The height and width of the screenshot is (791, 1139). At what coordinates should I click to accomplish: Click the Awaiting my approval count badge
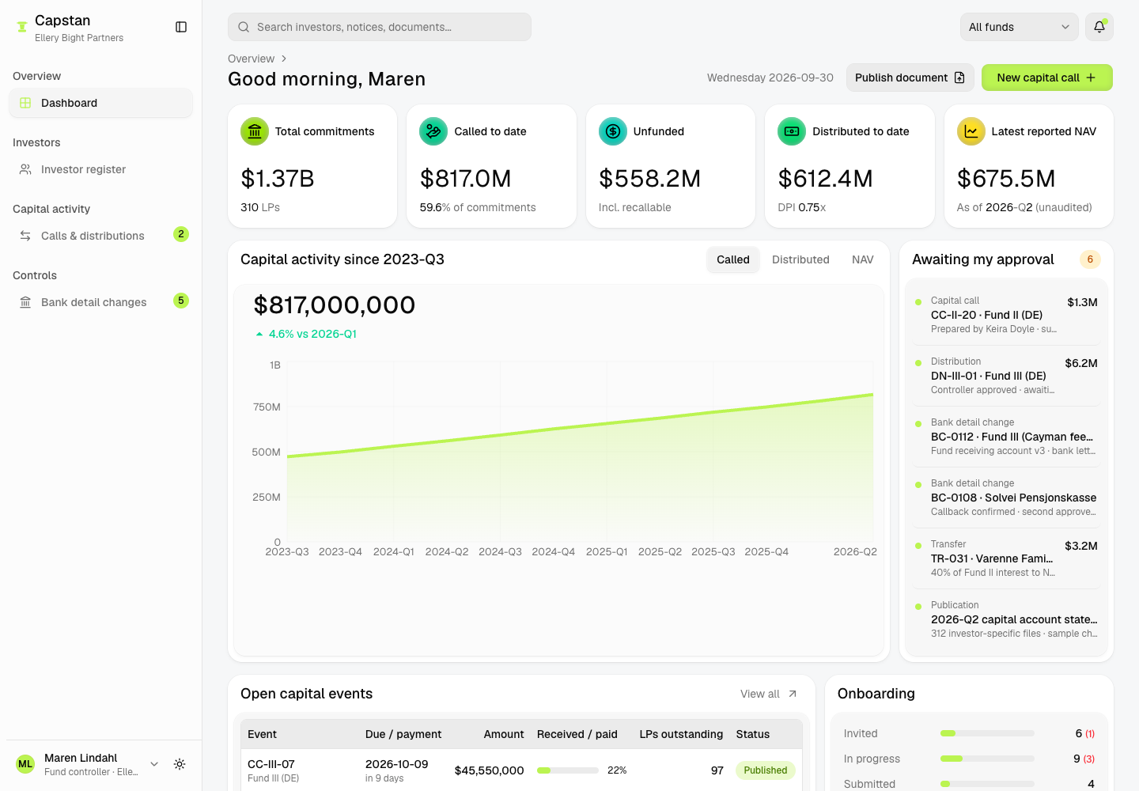tap(1090, 259)
